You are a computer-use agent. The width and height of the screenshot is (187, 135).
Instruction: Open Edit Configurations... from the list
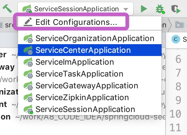76,22
